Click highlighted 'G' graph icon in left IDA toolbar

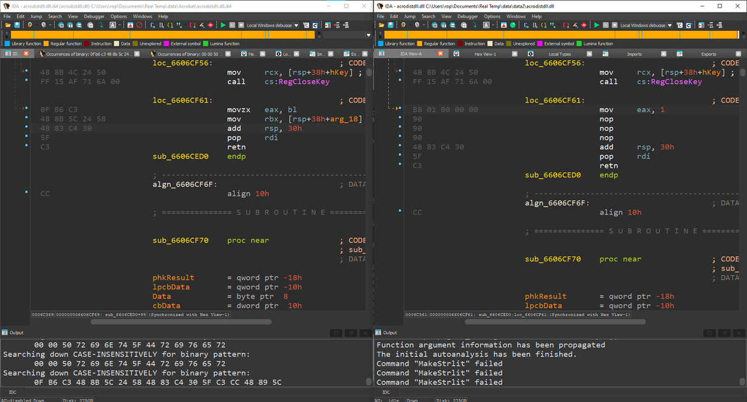pos(315,25)
